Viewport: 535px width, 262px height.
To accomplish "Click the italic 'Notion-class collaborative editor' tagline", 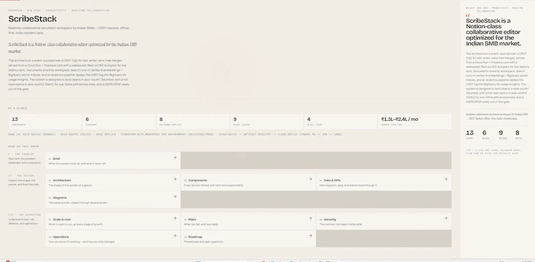I will (x=73, y=47).
